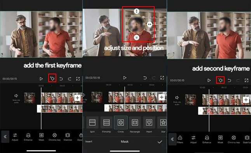Tap the keyframe icon in the right screen

(x=220, y=80)
